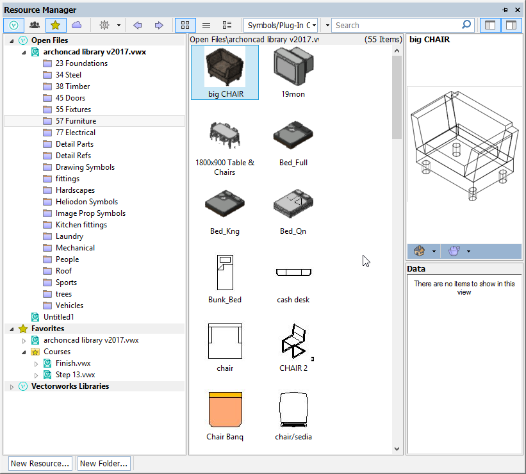Click the back navigation arrow

(137, 25)
